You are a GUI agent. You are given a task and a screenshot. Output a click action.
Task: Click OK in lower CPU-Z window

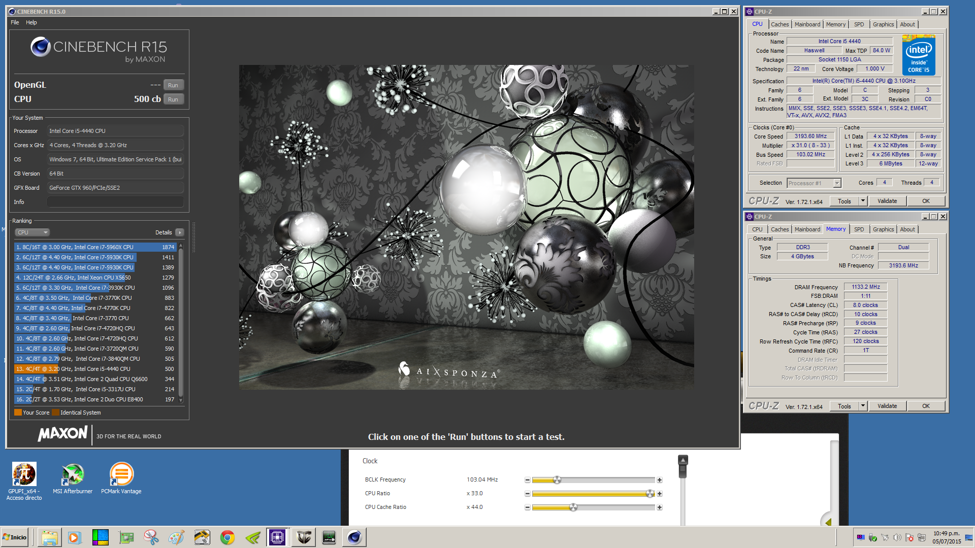926,406
